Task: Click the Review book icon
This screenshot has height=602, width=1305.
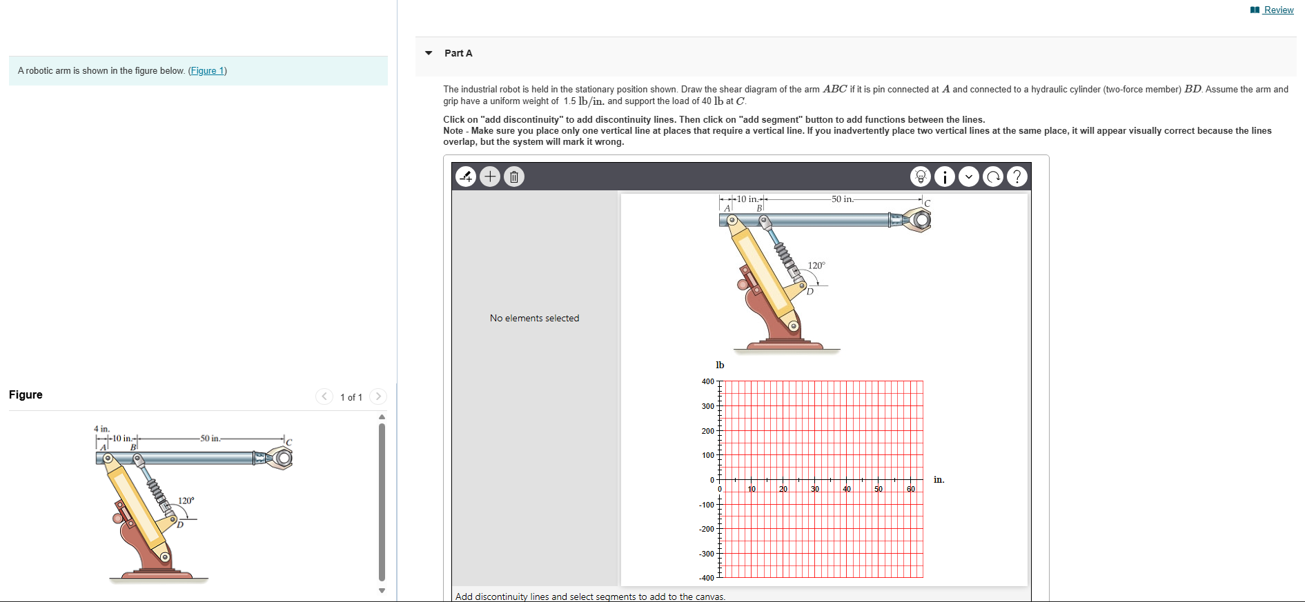Action: point(1255,10)
